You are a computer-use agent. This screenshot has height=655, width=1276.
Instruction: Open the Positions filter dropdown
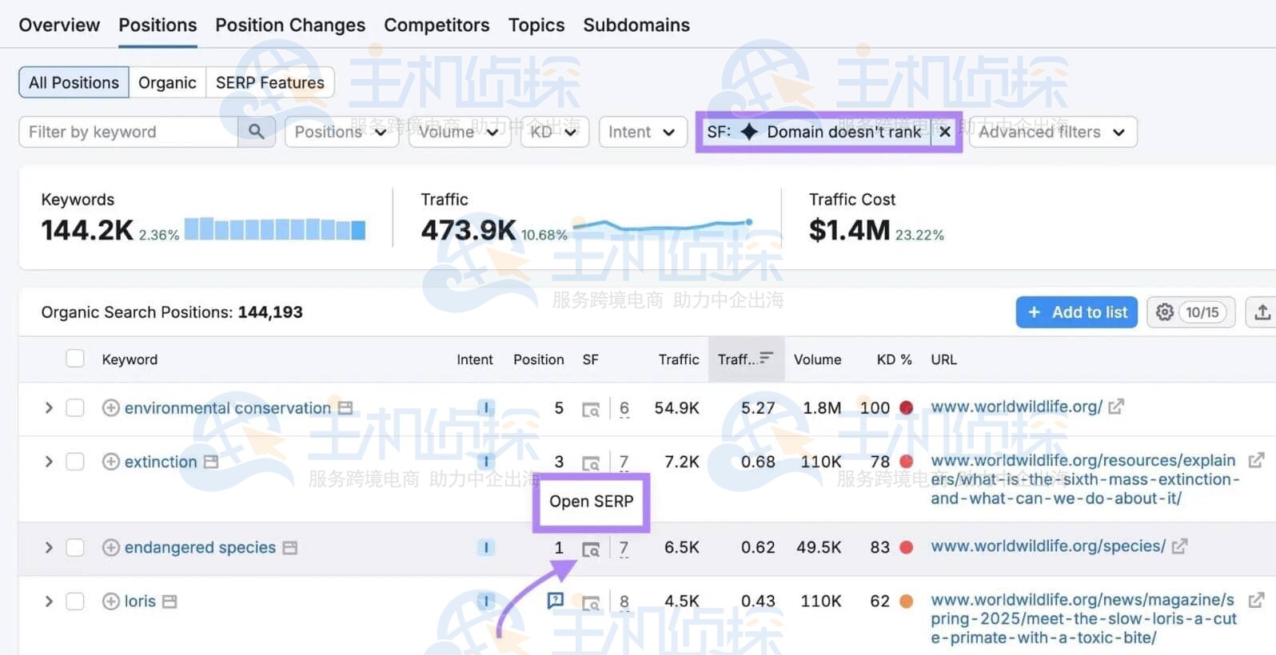341,132
